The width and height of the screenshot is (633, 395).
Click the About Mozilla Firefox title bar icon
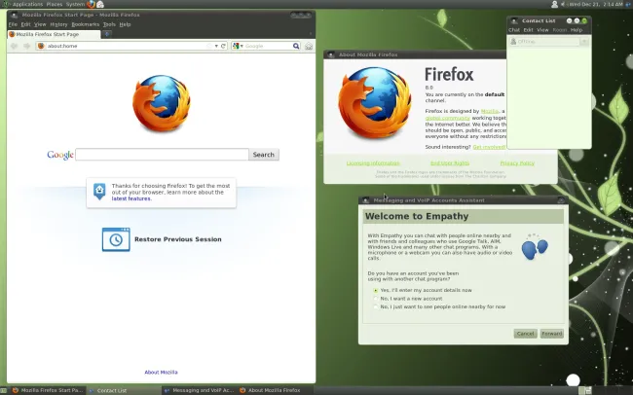point(331,54)
